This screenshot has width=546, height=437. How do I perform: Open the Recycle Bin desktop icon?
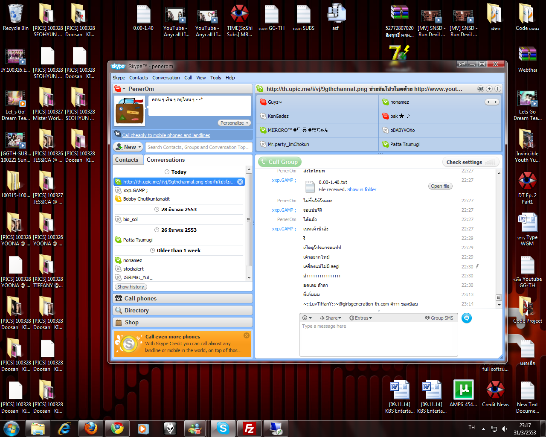[x=16, y=17]
